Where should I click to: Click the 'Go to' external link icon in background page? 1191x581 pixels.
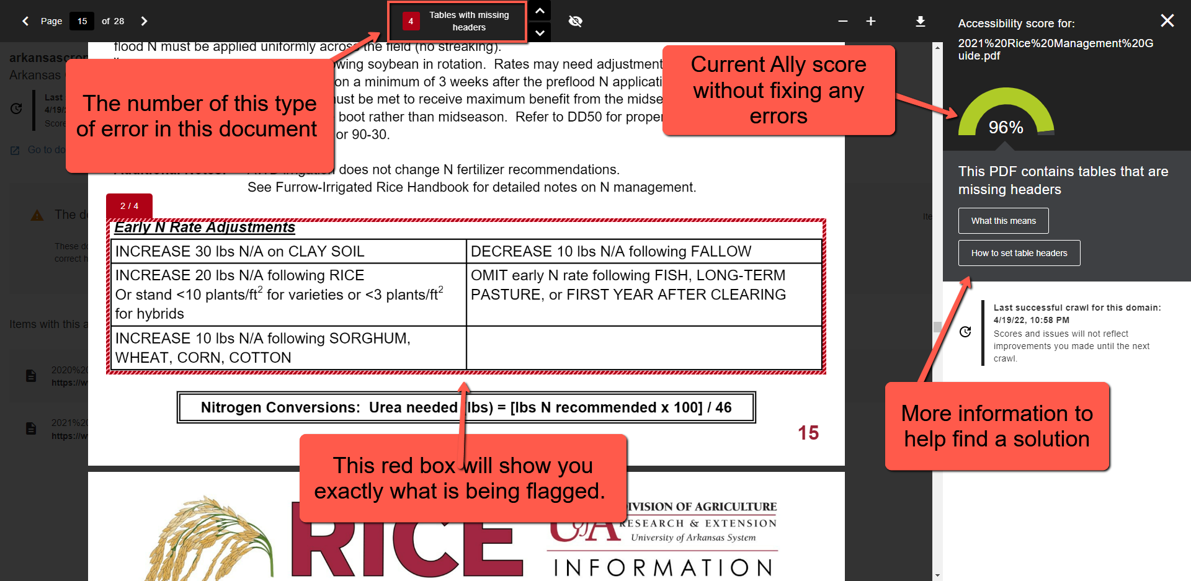coord(15,150)
